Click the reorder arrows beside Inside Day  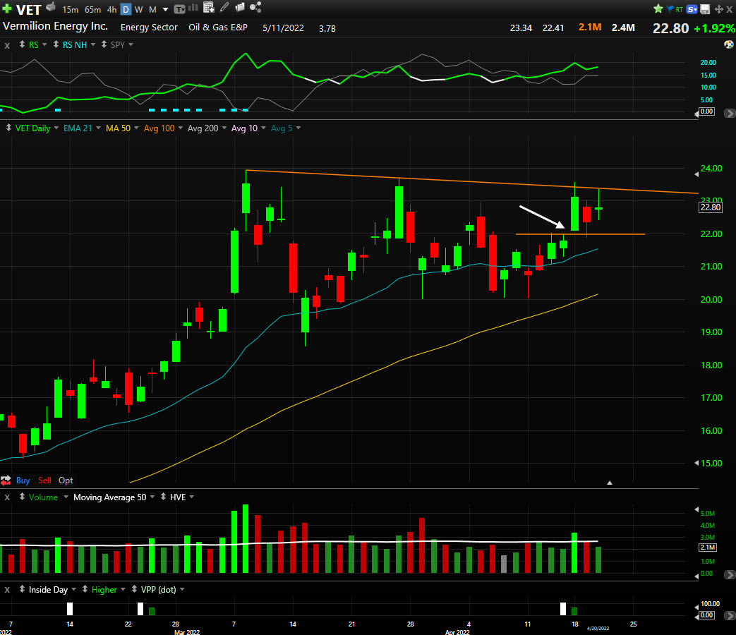coord(22,589)
